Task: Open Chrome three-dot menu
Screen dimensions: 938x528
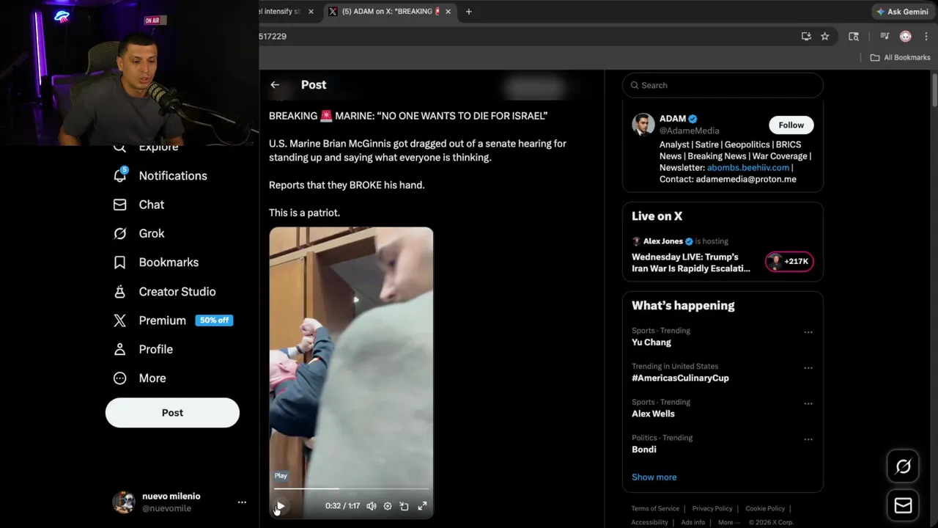Action: coord(925,36)
